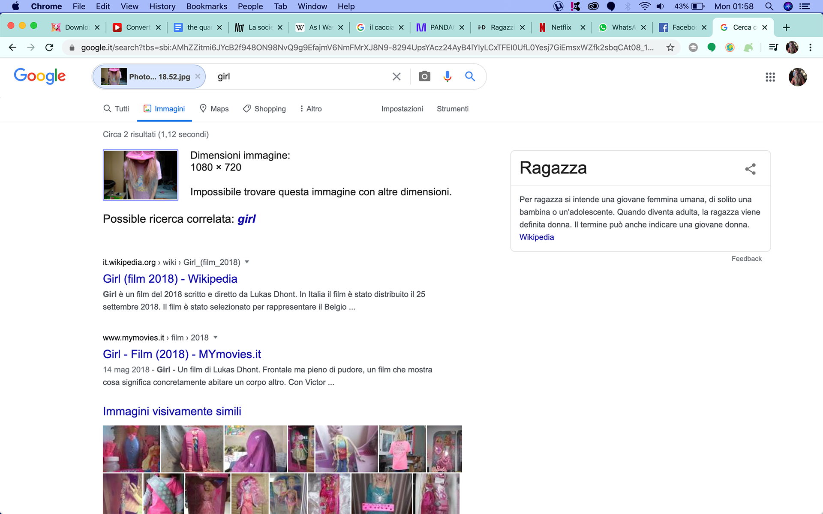Clear the search text with X
The width and height of the screenshot is (823, 514).
tap(396, 76)
